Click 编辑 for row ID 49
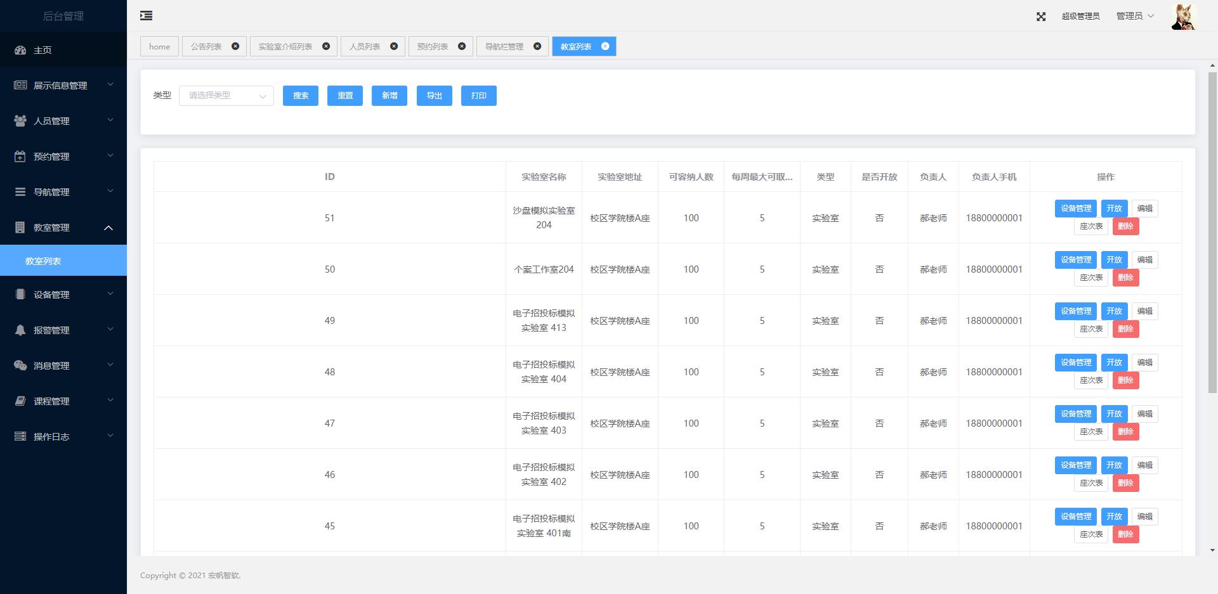 [1145, 311]
